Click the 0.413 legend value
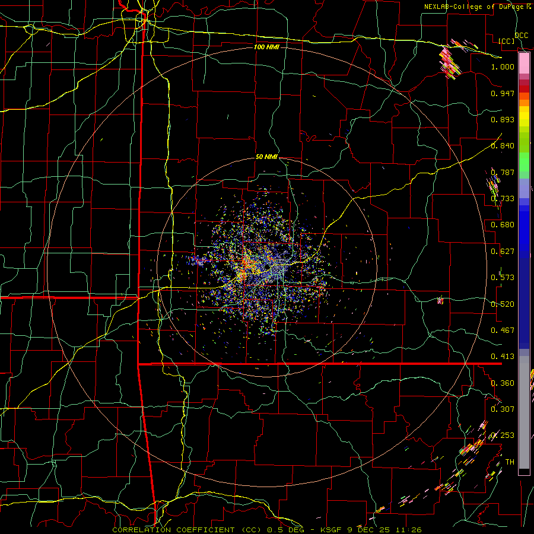This screenshot has height=534, width=534. 503,357
